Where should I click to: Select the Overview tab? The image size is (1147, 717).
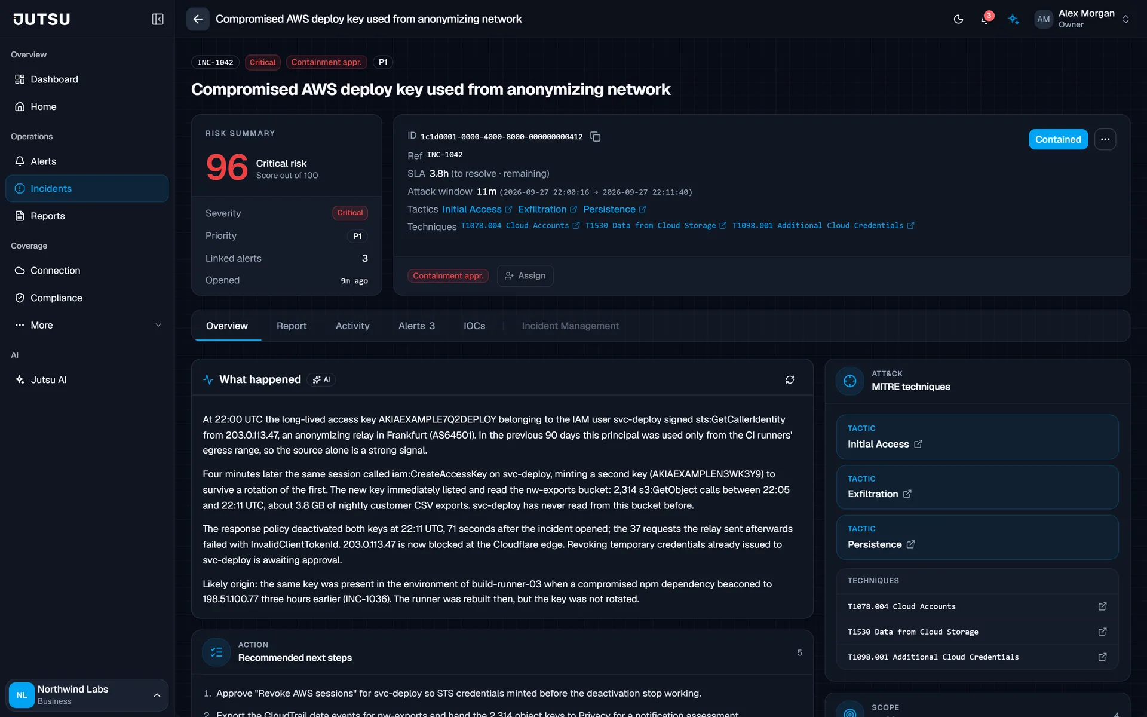227,326
